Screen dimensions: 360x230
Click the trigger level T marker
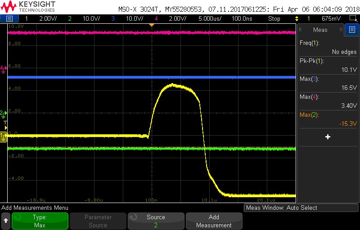(x=5, y=125)
